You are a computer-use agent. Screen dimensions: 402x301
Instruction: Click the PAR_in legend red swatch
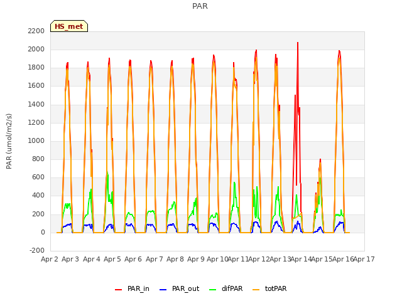click(118, 289)
